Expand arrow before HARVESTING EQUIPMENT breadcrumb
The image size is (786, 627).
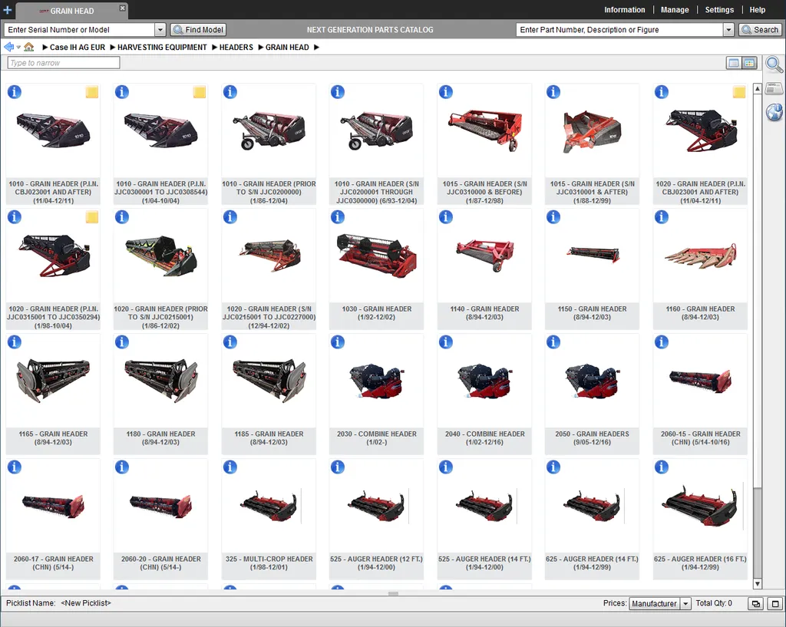(x=113, y=48)
